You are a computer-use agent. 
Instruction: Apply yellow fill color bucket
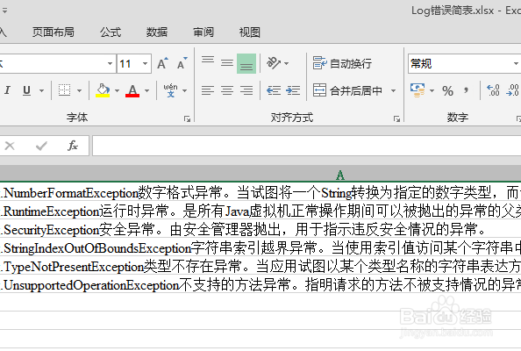point(103,90)
